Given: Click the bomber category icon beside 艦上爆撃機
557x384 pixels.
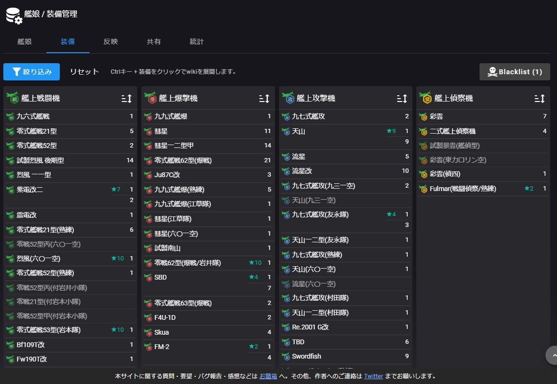Looking at the screenshot, I should click(x=150, y=98).
